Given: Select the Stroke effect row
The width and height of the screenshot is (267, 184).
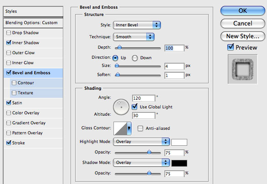Looking at the screenshot, I should pyautogui.click(x=33, y=143).
